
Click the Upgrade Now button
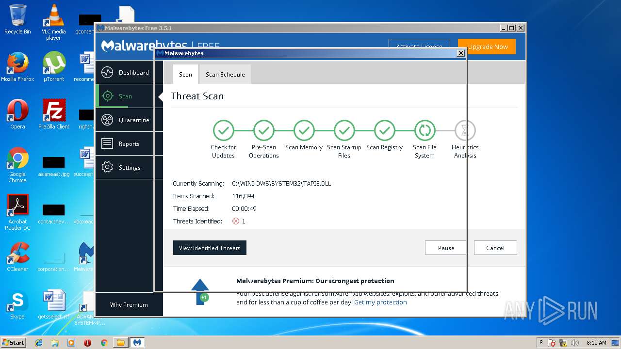click(487, 47)
